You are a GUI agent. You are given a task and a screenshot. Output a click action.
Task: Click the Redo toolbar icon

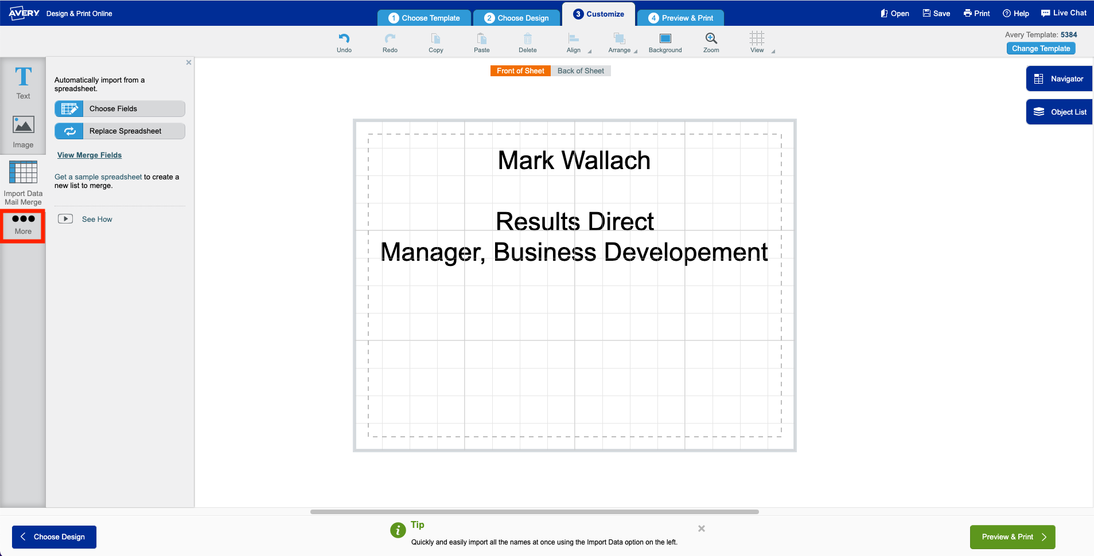tap(390, 42)
